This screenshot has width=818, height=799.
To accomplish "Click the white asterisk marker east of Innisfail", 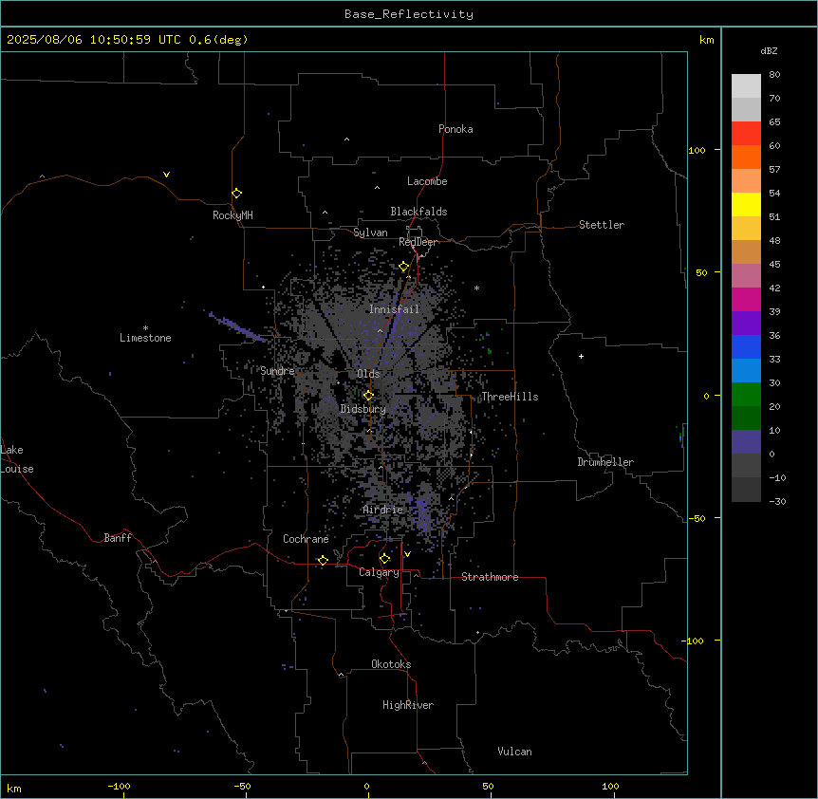I will point(476,288).
